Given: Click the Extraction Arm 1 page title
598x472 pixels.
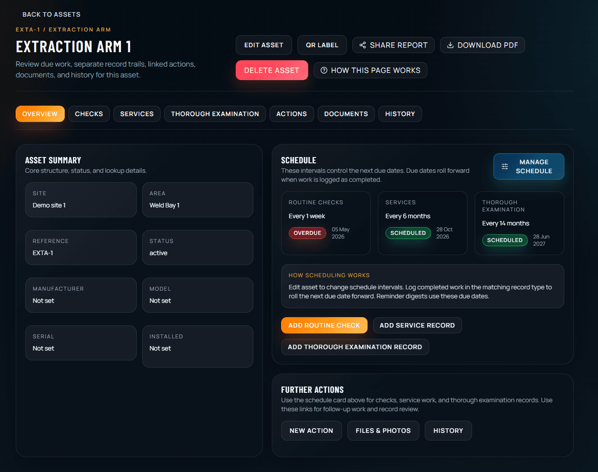Looking at the screenshot, I should (x=73, y=46).
